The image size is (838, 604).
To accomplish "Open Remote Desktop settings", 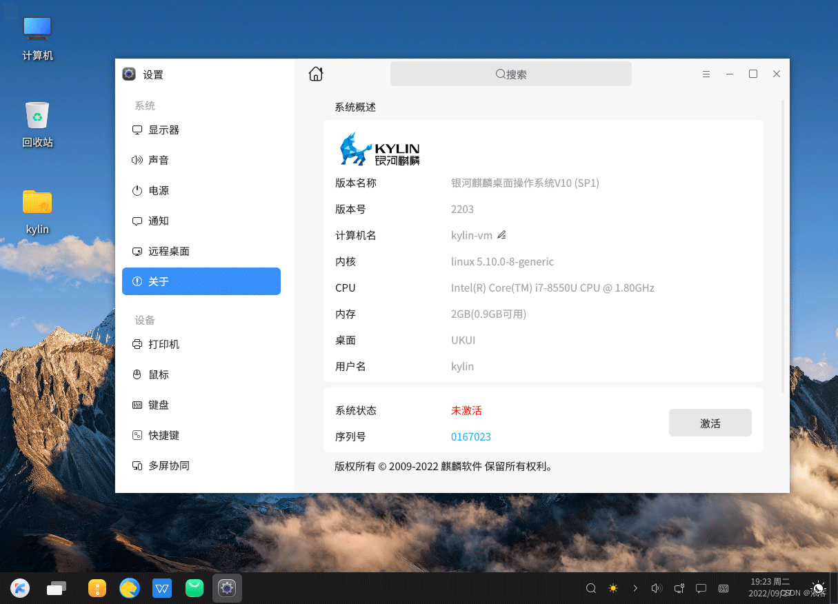I will point(168,251).
